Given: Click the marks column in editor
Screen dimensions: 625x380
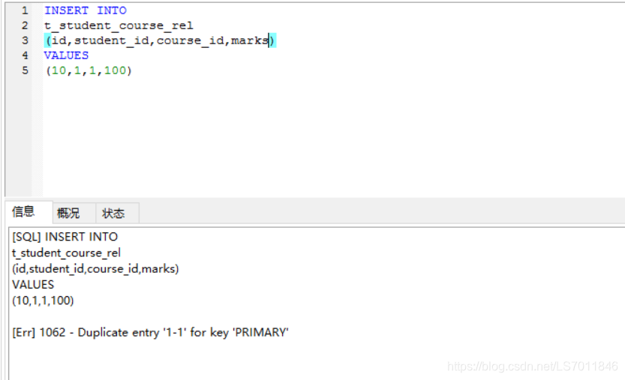Looking at the screenshot, I should point(250,40).
